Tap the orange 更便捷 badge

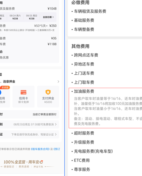coord(5,87)
